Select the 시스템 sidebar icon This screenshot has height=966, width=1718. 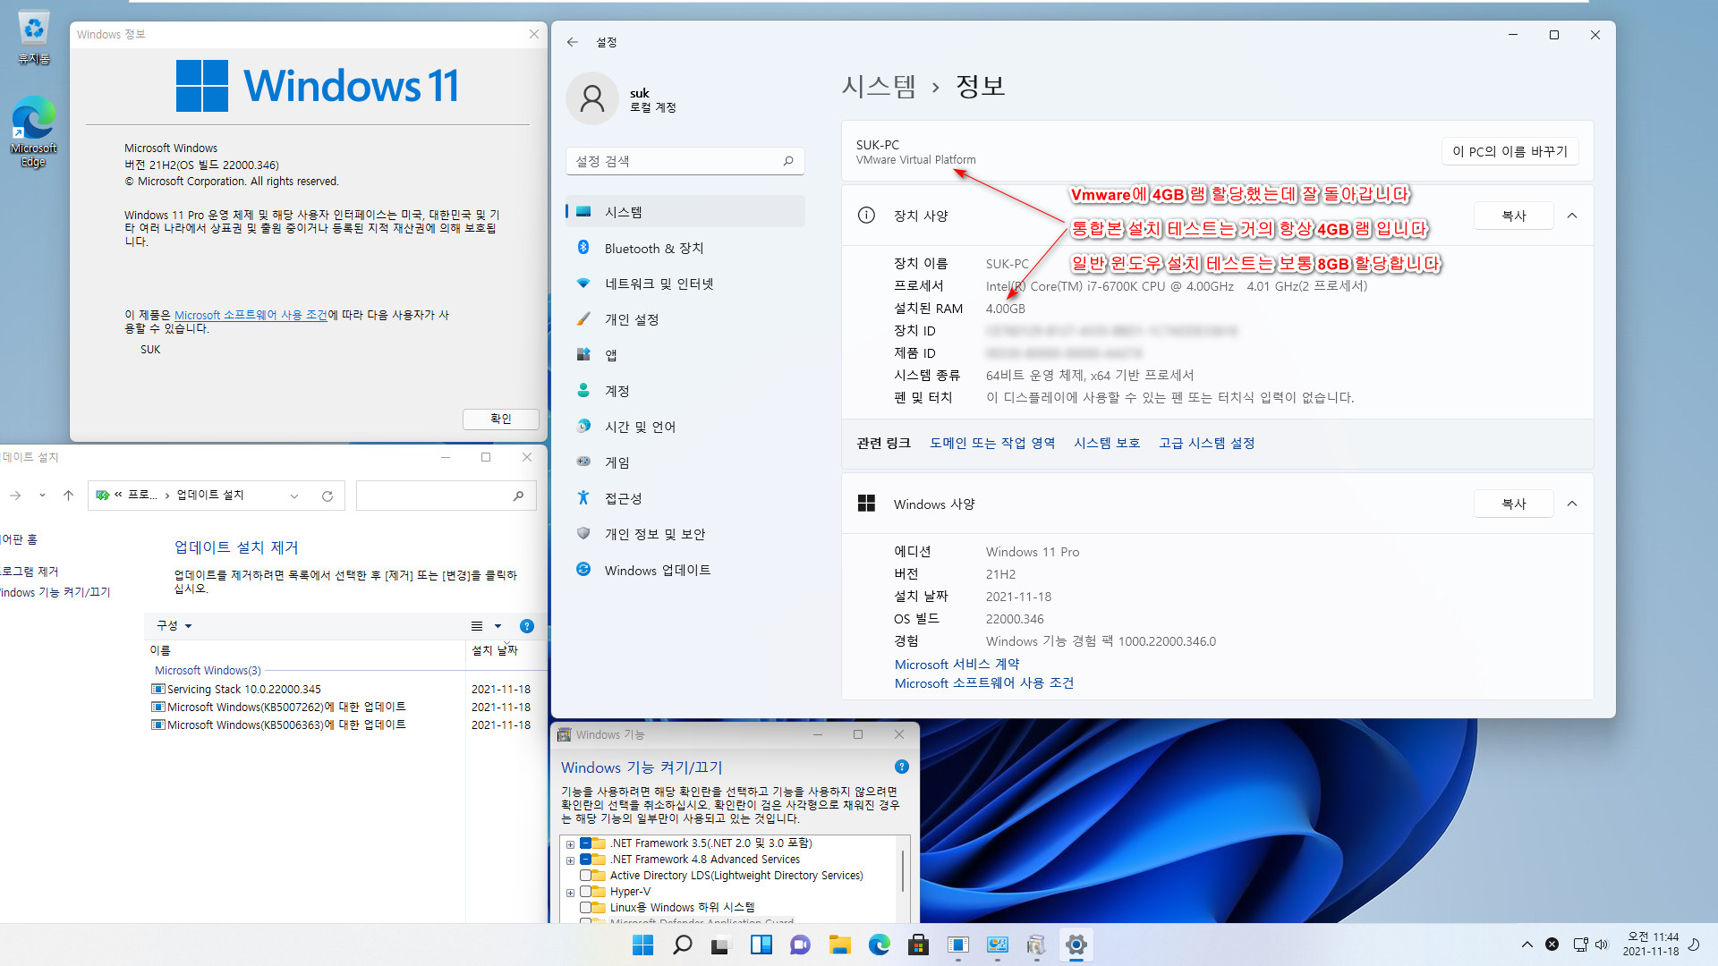[583, 212]
